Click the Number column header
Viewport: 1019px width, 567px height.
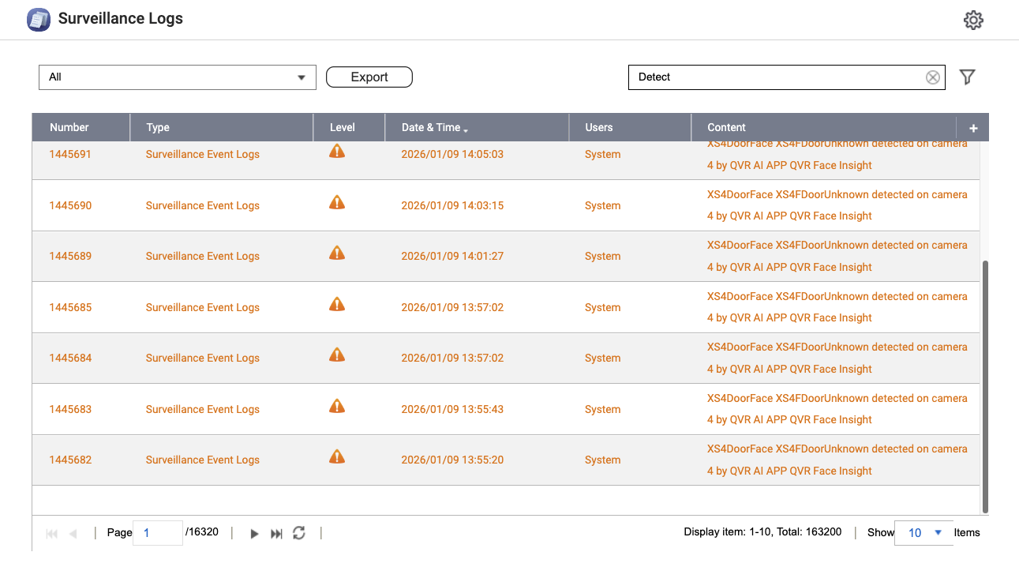(x=69, y=128)
